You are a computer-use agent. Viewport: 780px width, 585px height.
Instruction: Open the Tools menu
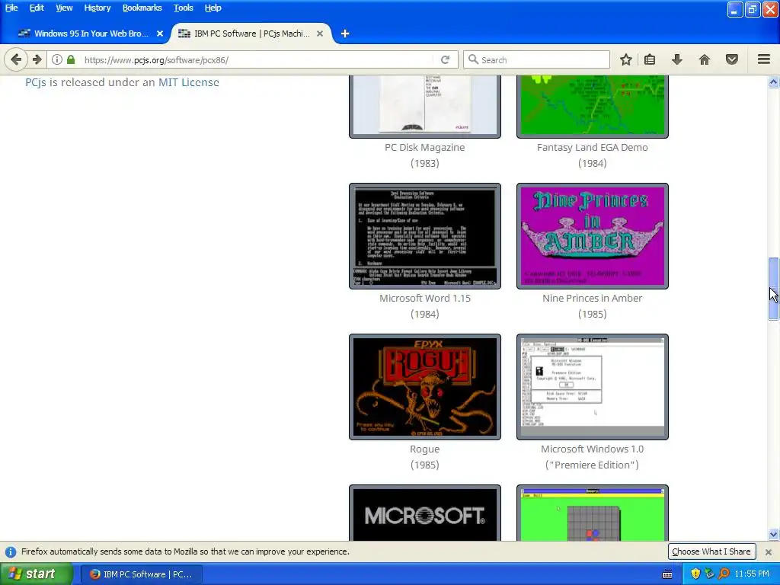183,8
